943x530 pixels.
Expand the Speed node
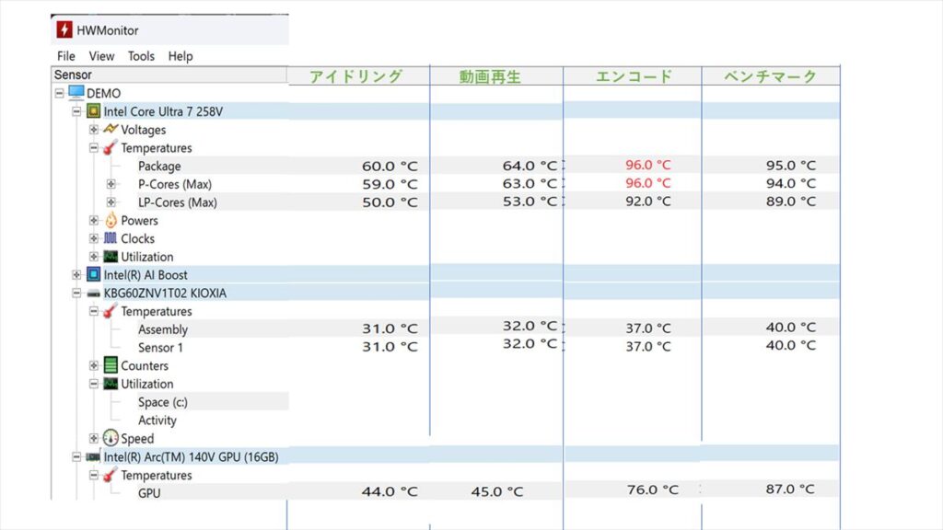94,438
